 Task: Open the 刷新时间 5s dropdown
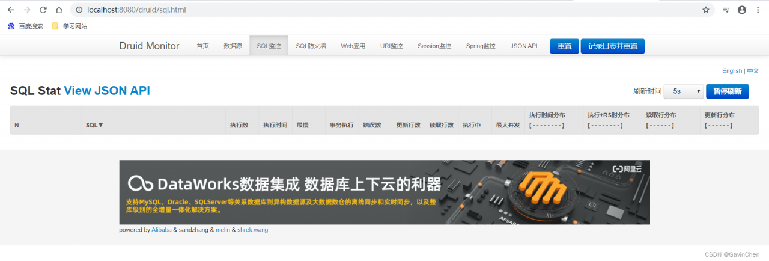[684, 91]
